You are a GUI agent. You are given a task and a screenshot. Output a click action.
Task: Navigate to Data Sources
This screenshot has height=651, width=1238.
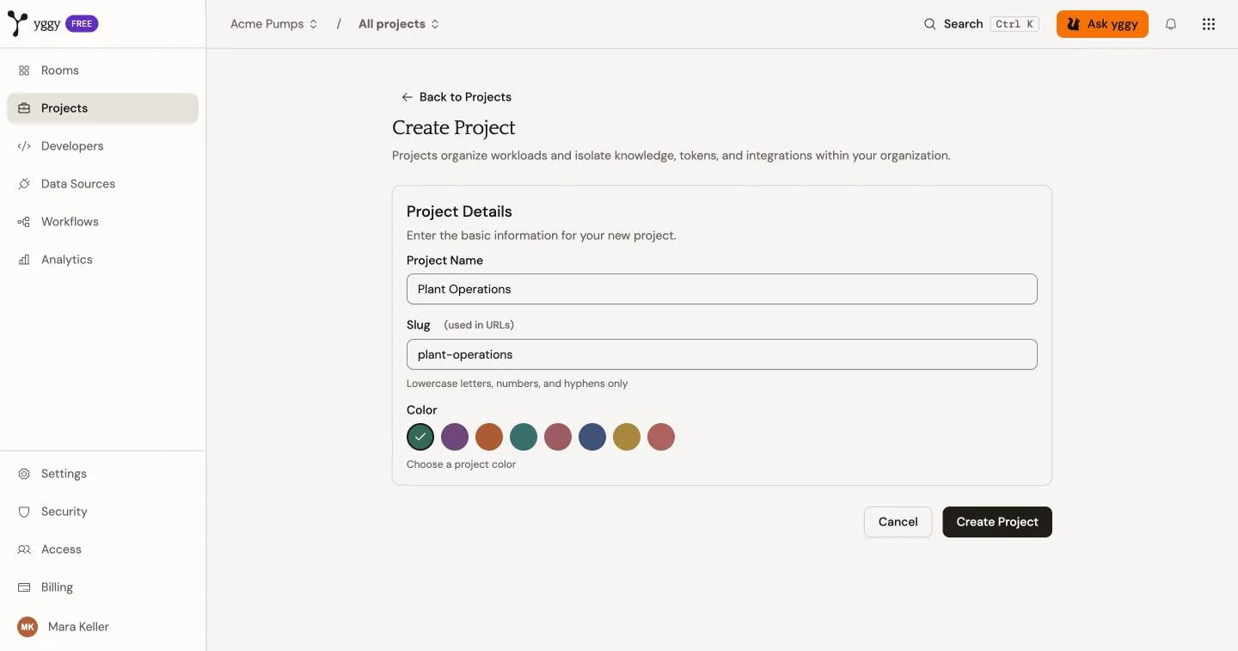pyautogui.click(x=103, y=184)
